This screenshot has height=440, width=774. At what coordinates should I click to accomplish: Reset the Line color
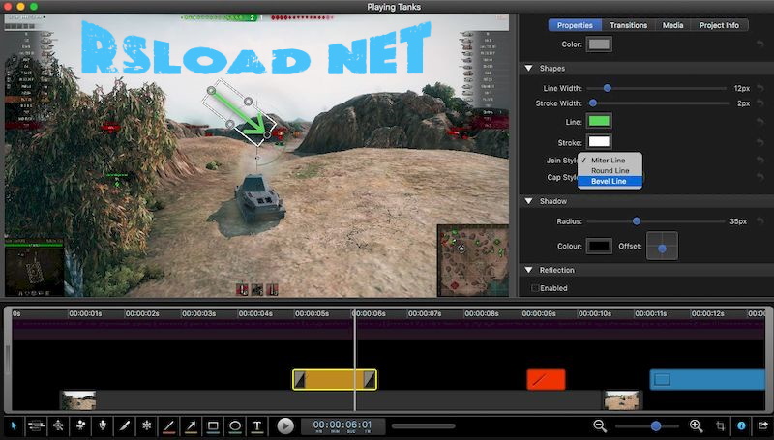tap(760, 121)
